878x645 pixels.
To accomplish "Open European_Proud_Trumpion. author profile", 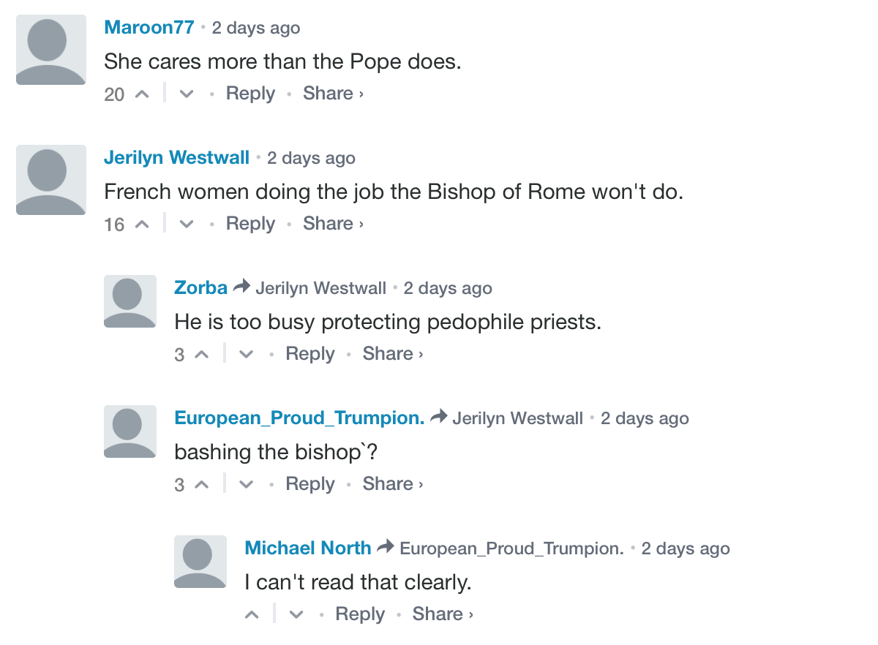I will [299, 418].
